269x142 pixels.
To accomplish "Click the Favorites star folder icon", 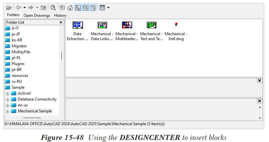I will tap(62, 8).
